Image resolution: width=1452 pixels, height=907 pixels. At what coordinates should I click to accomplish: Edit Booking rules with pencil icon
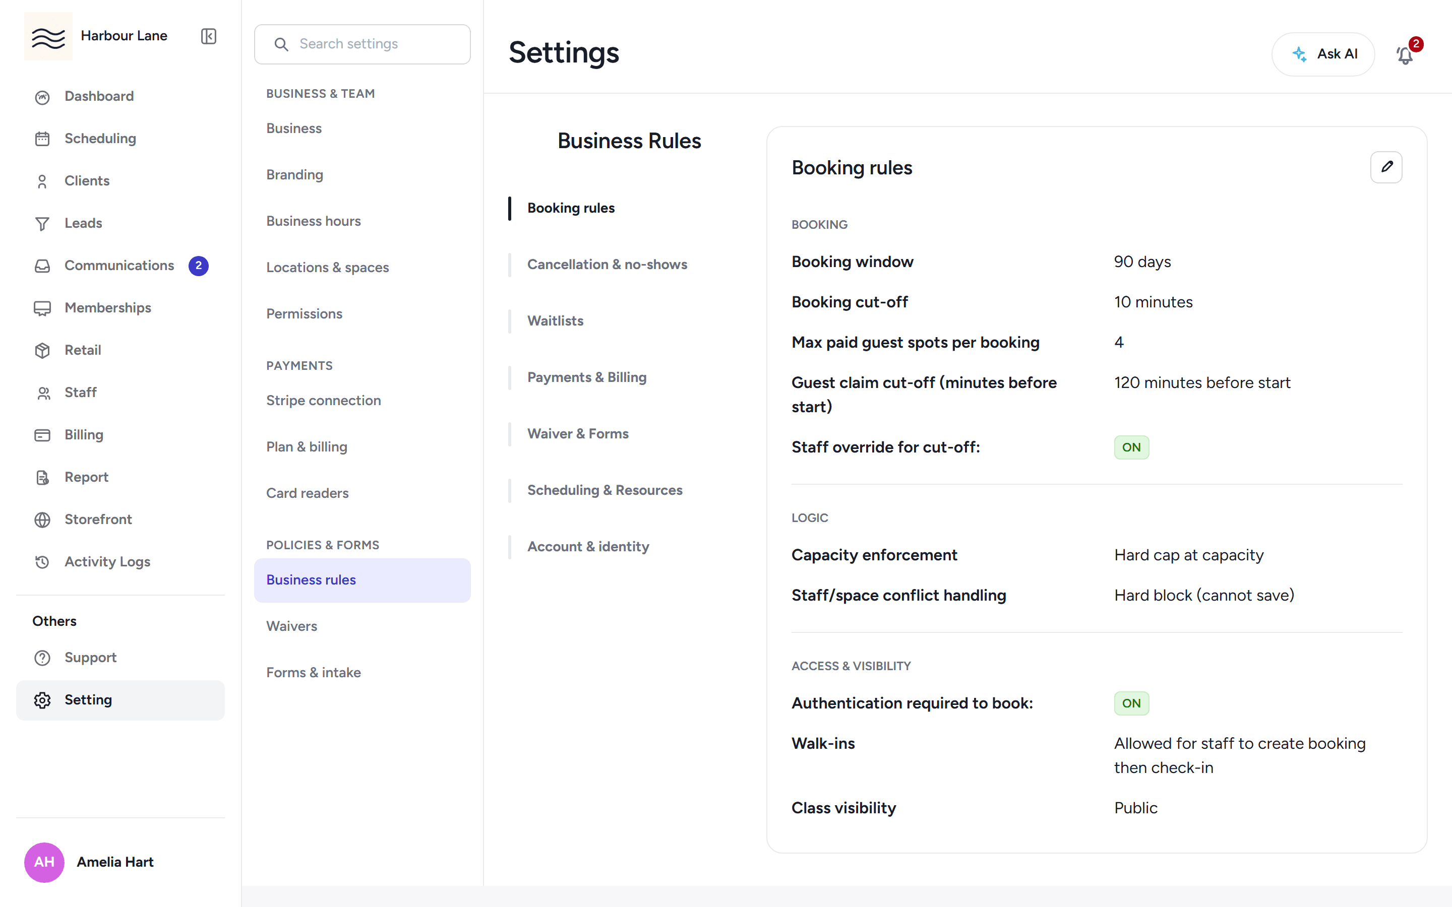click(x=1386, y=167)
